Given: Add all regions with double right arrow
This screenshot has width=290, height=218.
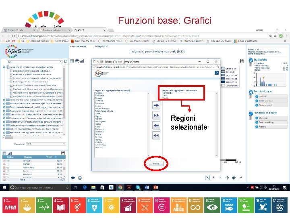Looking at the screenshot, I should 156,115.
